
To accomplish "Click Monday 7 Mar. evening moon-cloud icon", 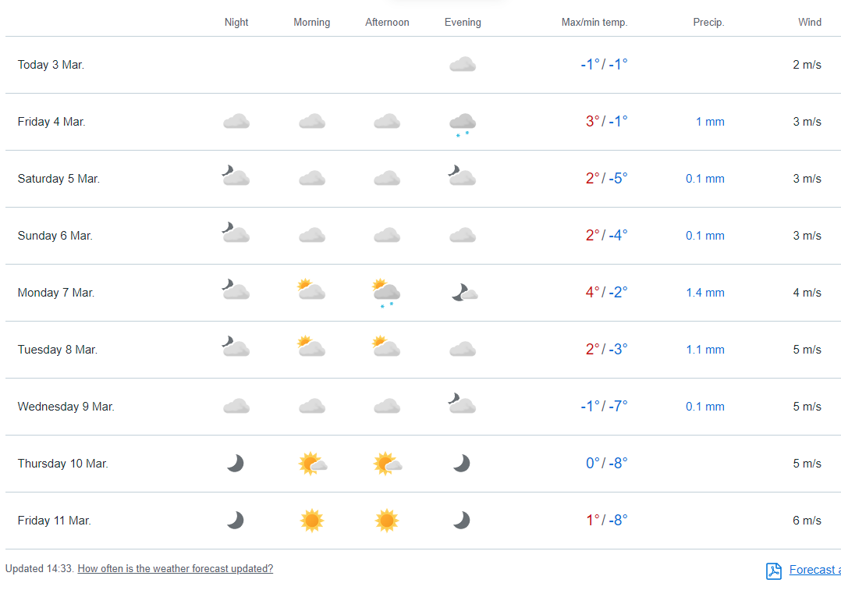I will (x=463, y=293).
